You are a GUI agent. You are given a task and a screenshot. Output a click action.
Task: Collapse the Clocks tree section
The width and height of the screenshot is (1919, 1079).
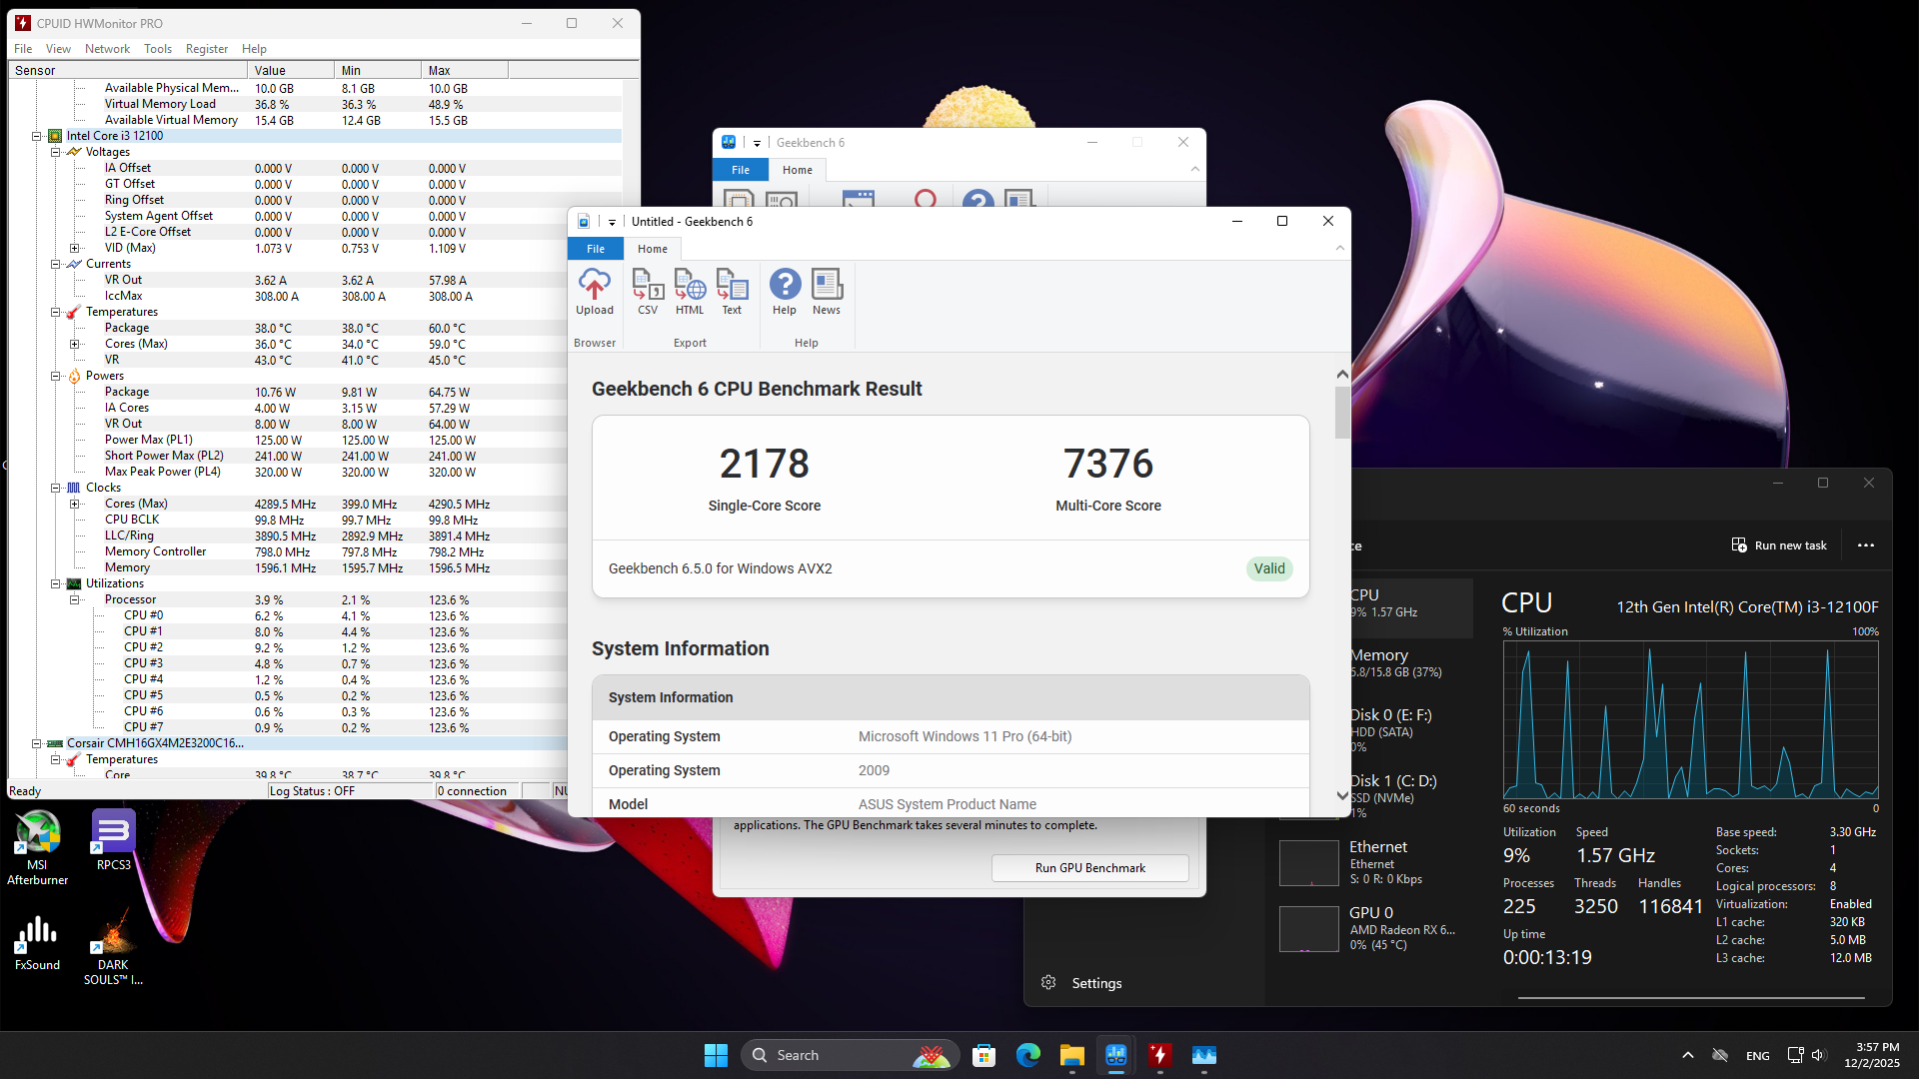pyautogui.click(x=56, y=488)
